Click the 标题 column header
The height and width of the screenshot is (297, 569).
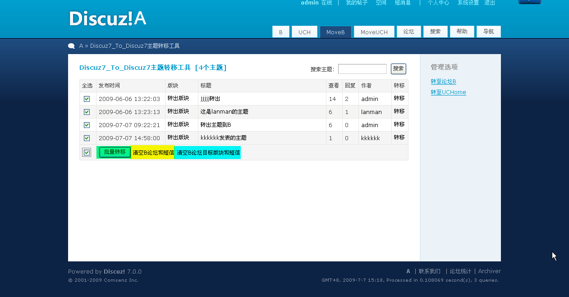pyautogui.click(x=206, y=86)
